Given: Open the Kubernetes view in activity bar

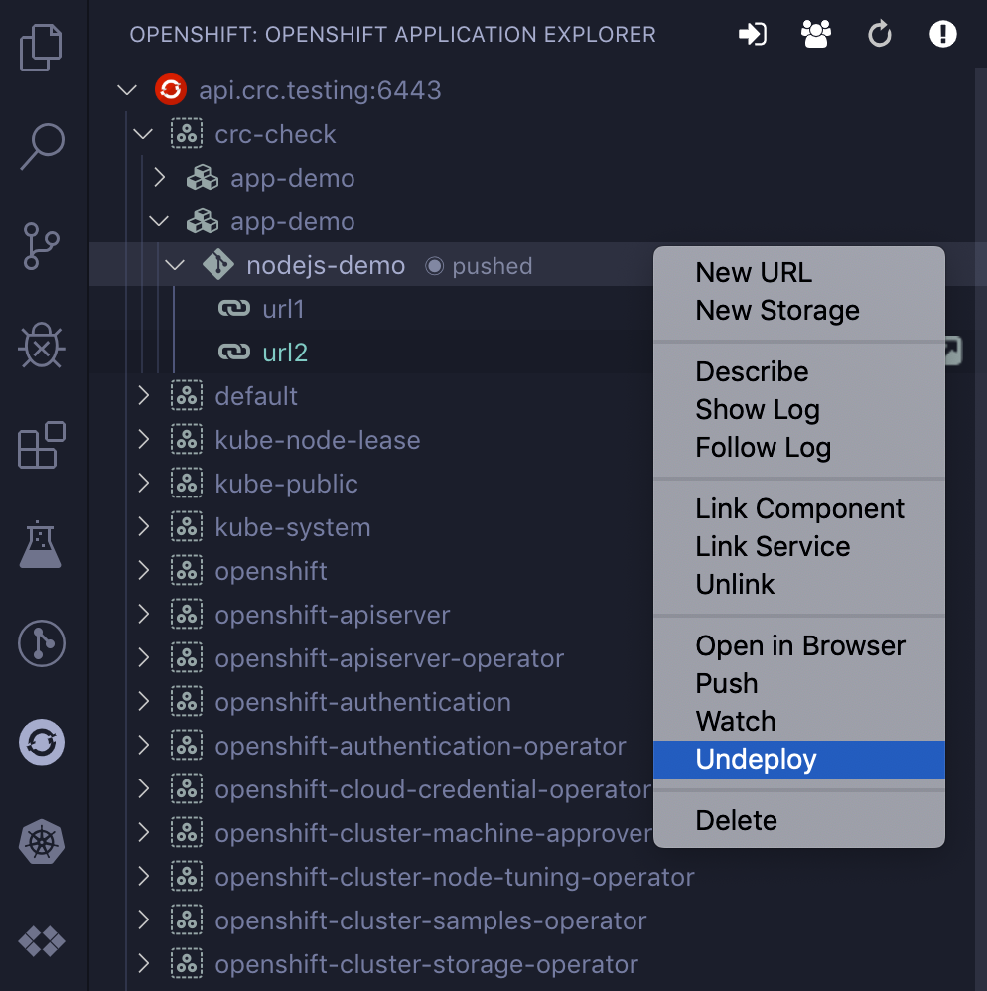Looking at the screenshot, I should click(x=42, y=842).
